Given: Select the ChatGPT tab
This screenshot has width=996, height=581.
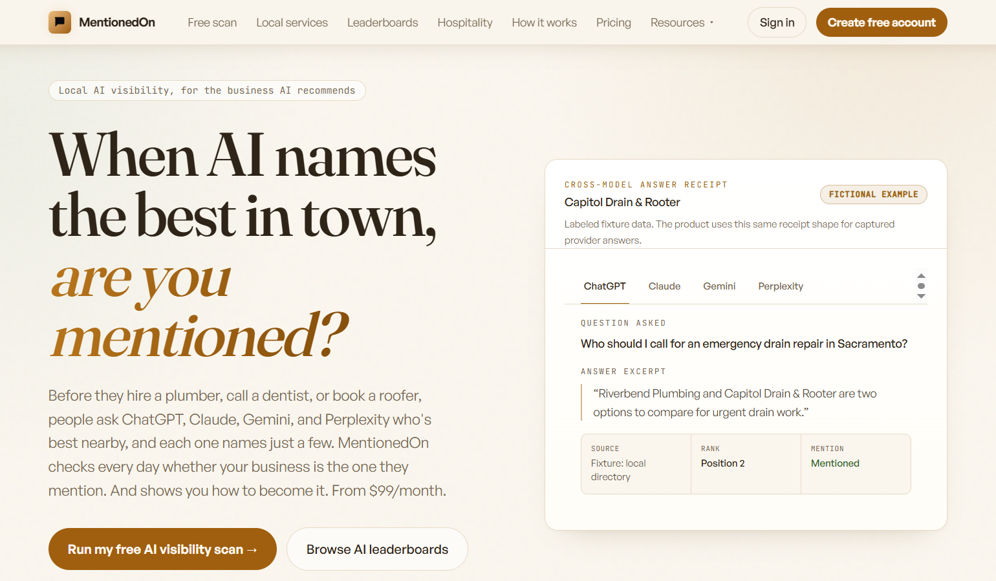Looking at the screenshot, I should 605,286.
